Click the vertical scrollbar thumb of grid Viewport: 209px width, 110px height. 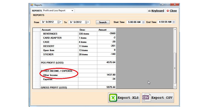[x=175, y=68]
